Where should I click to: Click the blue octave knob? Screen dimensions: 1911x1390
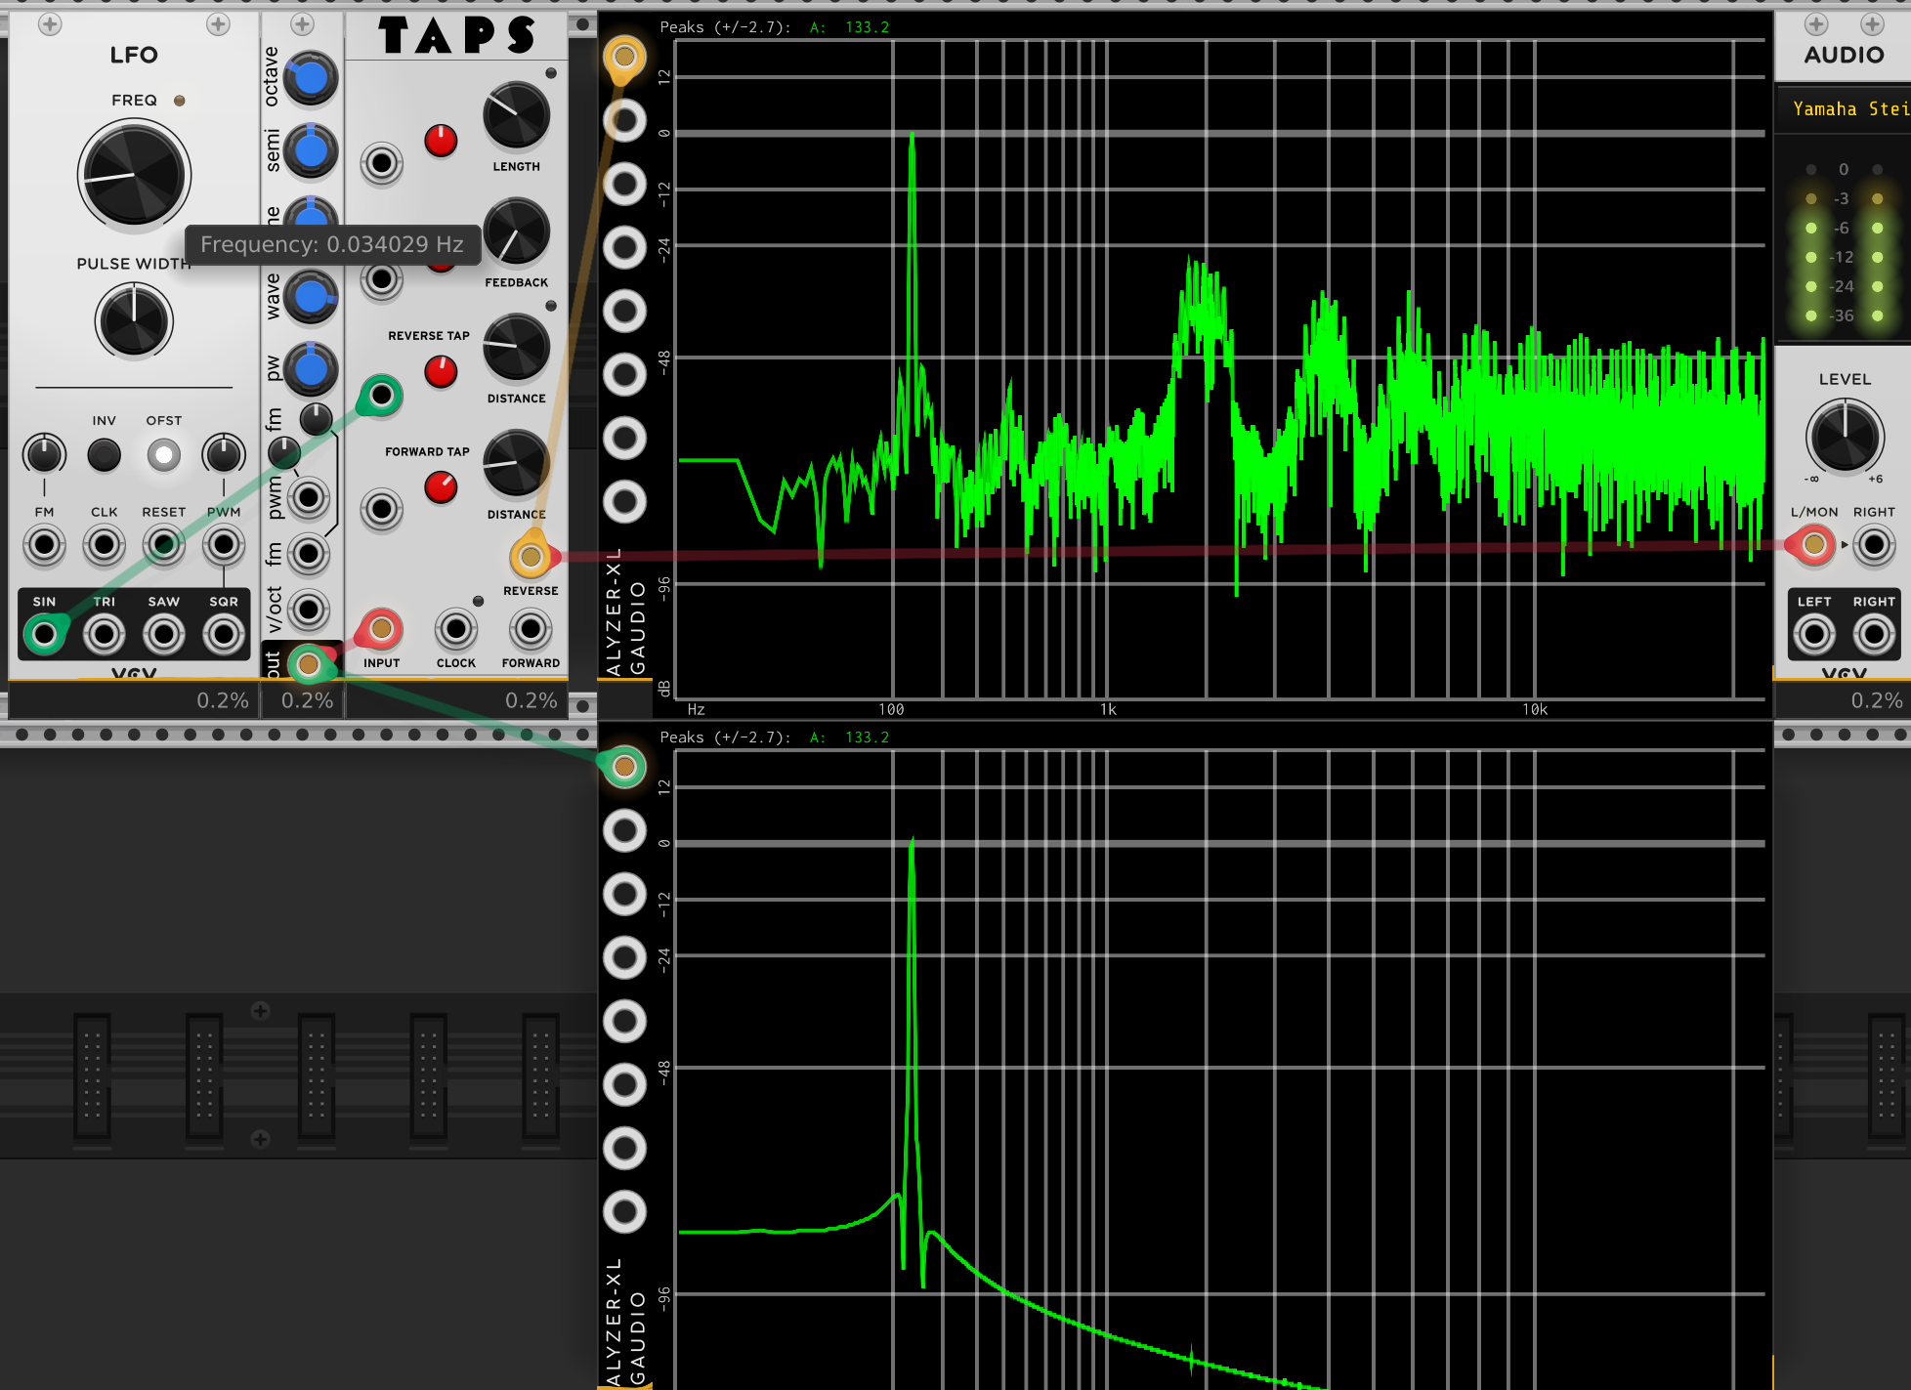click(x=311, y=78)
